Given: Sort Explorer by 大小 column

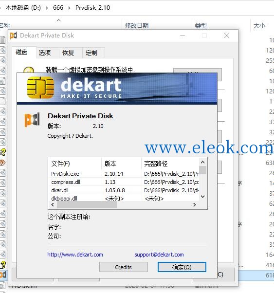Looking at the screenshot, I should coord(259,25).
